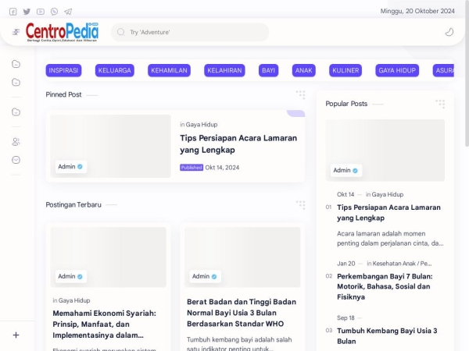Viewport: 469px width, 351px height.
Task: Click the pinned post date Okt 14, 2024
Action: coord(222,168)
